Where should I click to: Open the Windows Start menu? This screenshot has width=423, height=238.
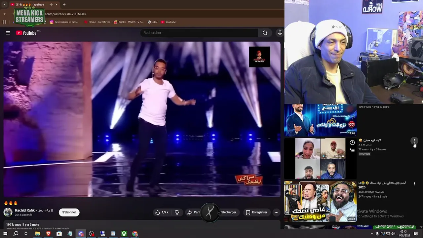tap(5, 234)
